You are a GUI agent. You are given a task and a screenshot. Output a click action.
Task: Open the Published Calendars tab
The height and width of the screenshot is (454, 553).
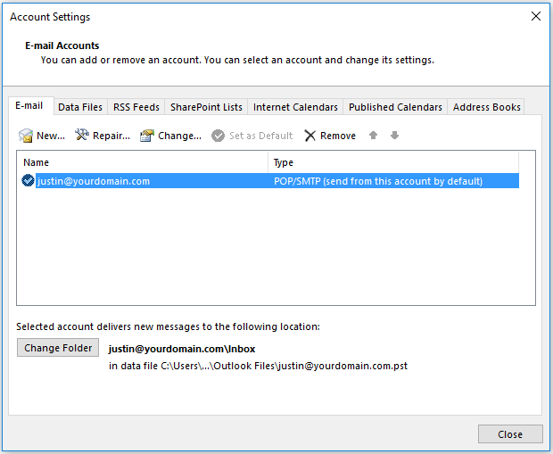tap(395, 107)
